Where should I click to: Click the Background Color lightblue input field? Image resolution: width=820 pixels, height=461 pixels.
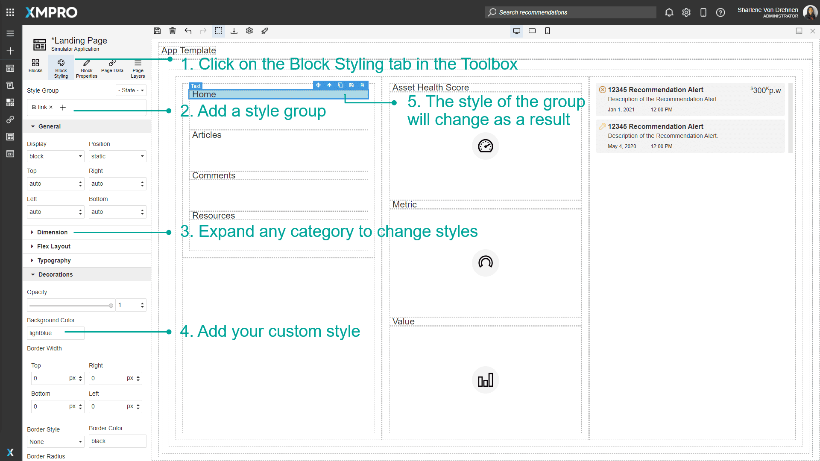[55, 333]
